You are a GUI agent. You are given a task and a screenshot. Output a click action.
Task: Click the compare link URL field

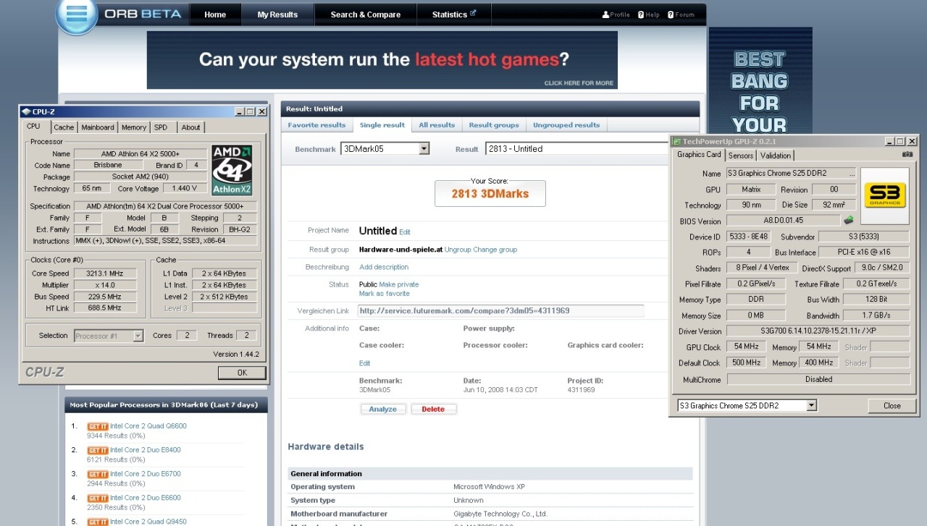(500, 311)
